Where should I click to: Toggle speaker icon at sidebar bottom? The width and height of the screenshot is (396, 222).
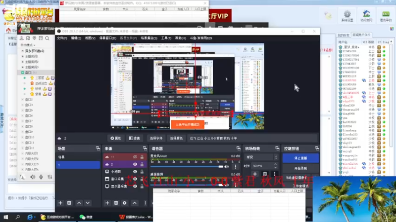33,177
